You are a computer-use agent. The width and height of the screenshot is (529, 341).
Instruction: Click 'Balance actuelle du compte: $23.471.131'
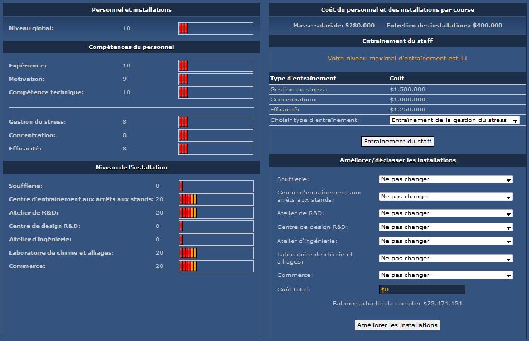397,304
